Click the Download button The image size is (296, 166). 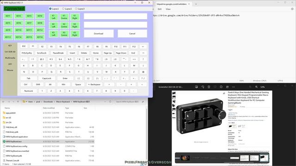pyautogui.click(x=99, y=34)
